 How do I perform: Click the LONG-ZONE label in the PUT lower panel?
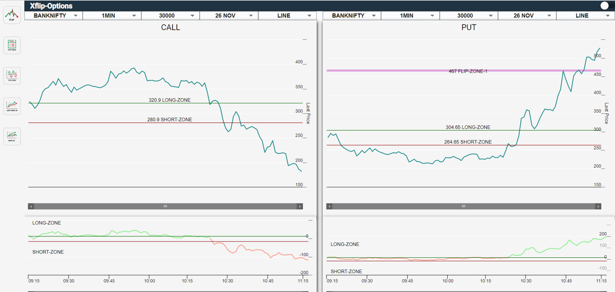[x=345, y=244]
